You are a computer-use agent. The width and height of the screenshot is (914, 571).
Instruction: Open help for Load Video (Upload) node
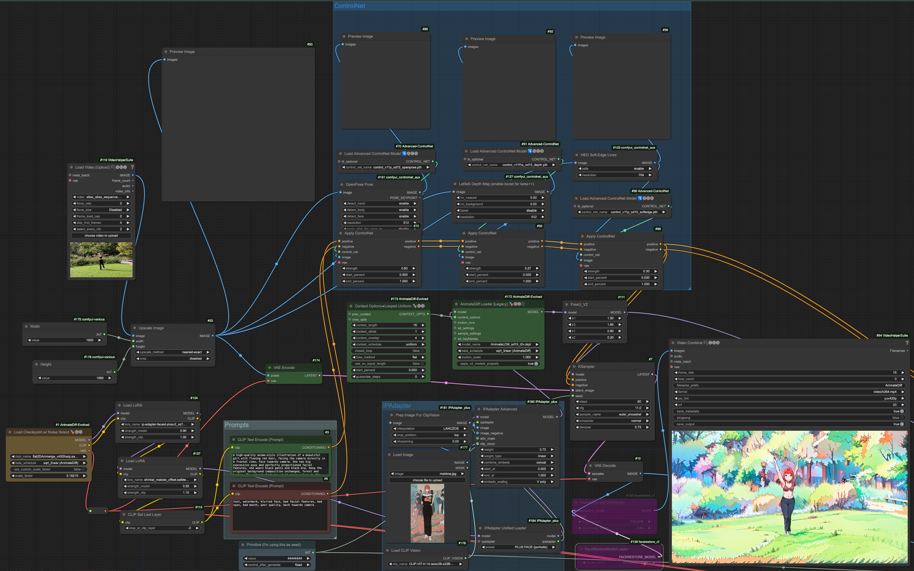tap(132, 167)
